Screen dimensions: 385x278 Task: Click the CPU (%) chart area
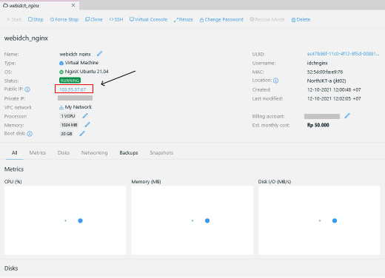[x=65, y=220]
